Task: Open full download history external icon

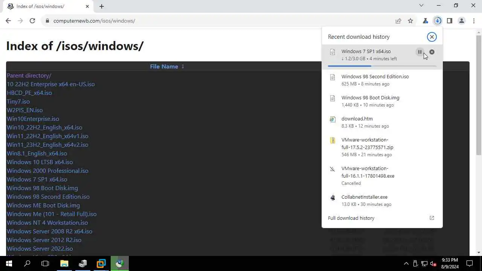Action: coord(432,218)
